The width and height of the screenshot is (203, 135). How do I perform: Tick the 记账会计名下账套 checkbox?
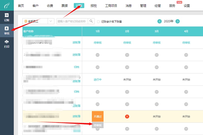point(98,22)
